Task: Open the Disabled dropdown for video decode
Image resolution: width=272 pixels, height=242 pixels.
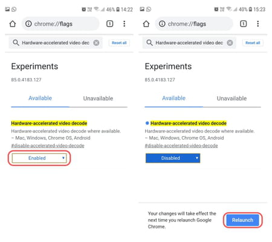Action: tap(173, 158)
